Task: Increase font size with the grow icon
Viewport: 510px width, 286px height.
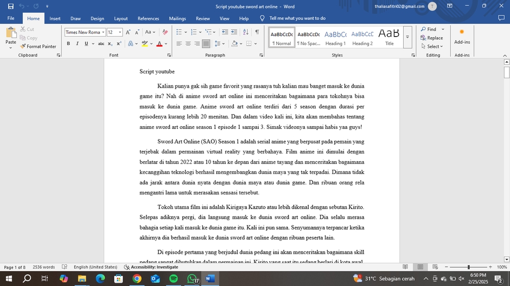Action: tap(128, 32)
